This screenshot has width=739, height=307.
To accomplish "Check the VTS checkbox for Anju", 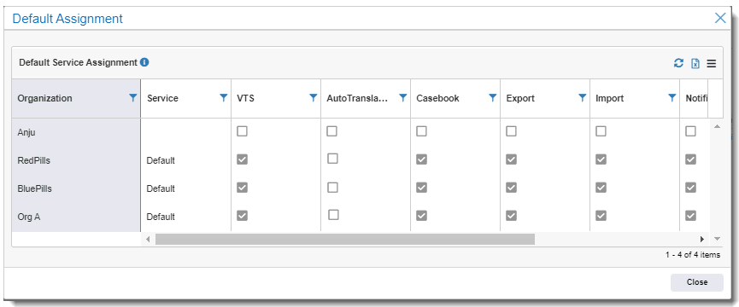I will tap(242, 131).
